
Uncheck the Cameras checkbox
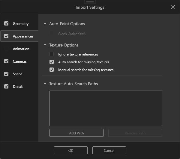(6, 61)
